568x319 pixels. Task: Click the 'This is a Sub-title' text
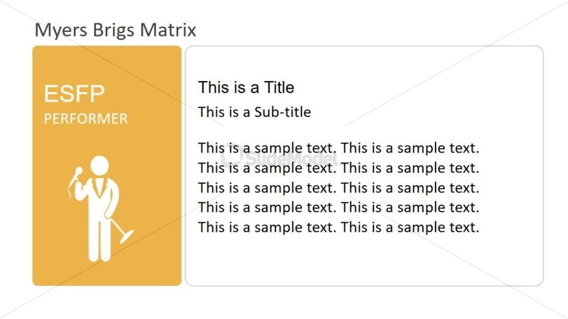[x=255, y=112]
